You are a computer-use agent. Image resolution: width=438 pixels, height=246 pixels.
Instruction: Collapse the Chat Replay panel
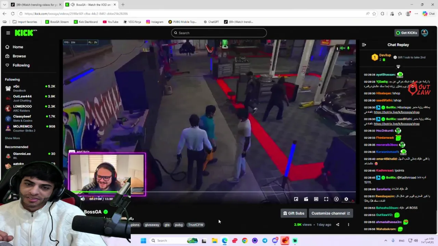(364, 45)
